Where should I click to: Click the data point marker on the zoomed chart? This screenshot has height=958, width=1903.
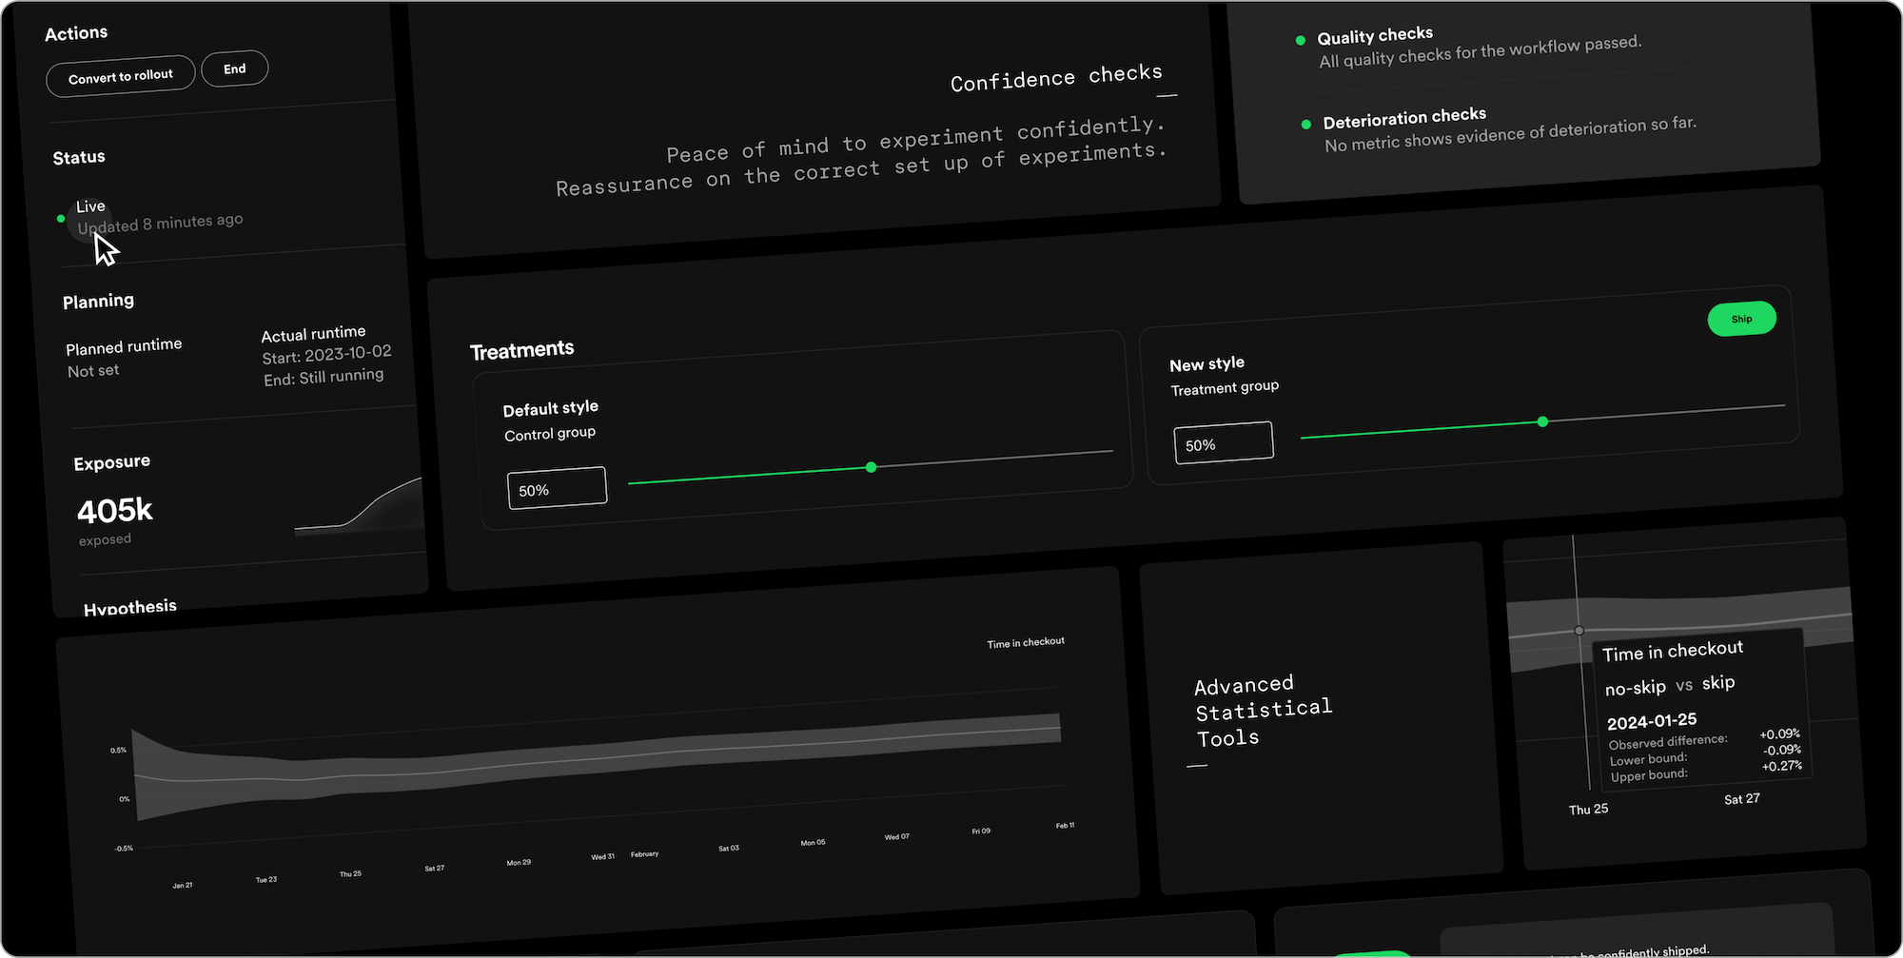1579,631
